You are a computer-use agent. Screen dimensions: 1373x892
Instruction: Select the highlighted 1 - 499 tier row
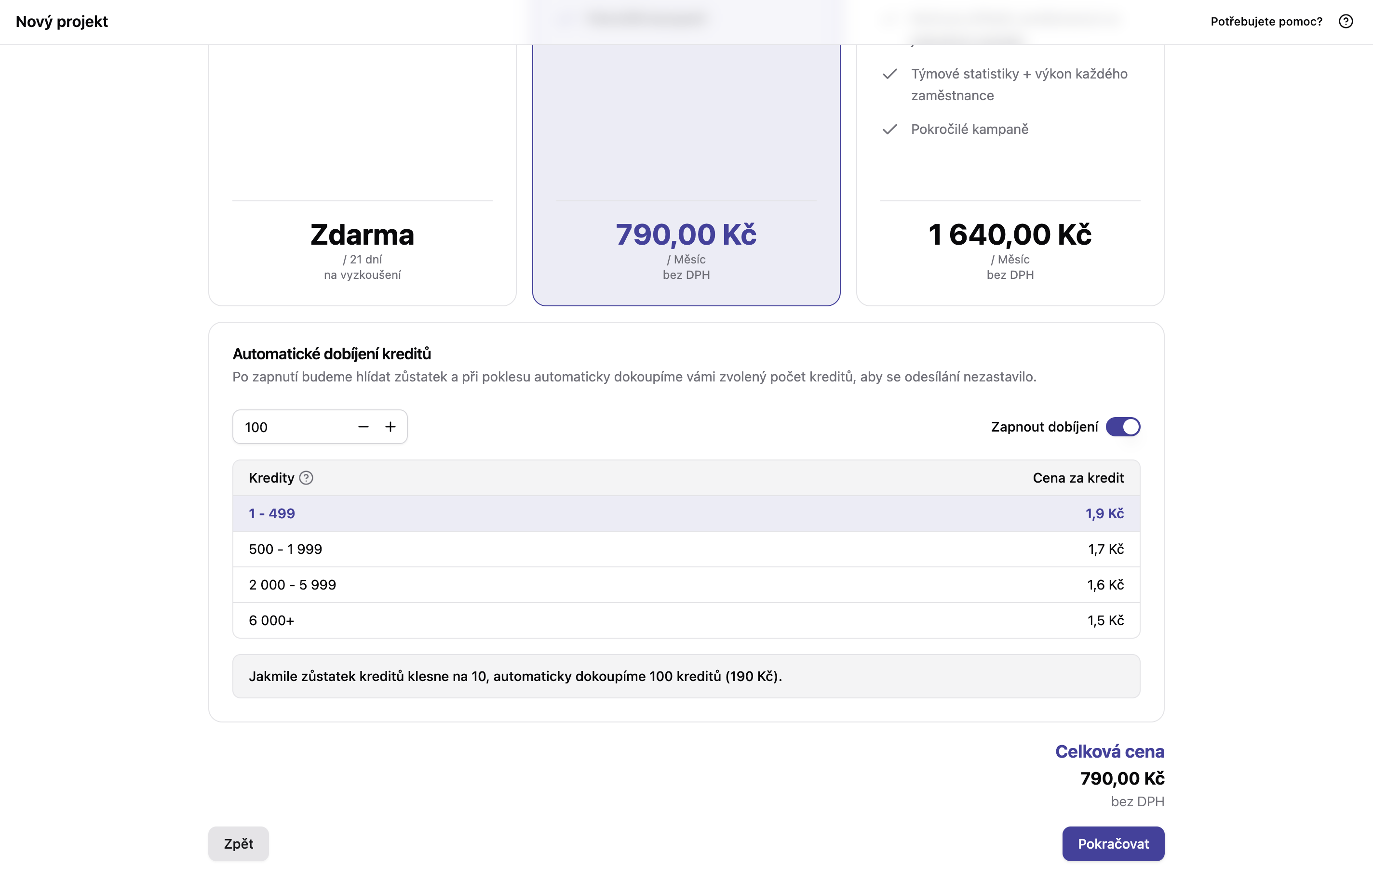[x=686, y=513]
